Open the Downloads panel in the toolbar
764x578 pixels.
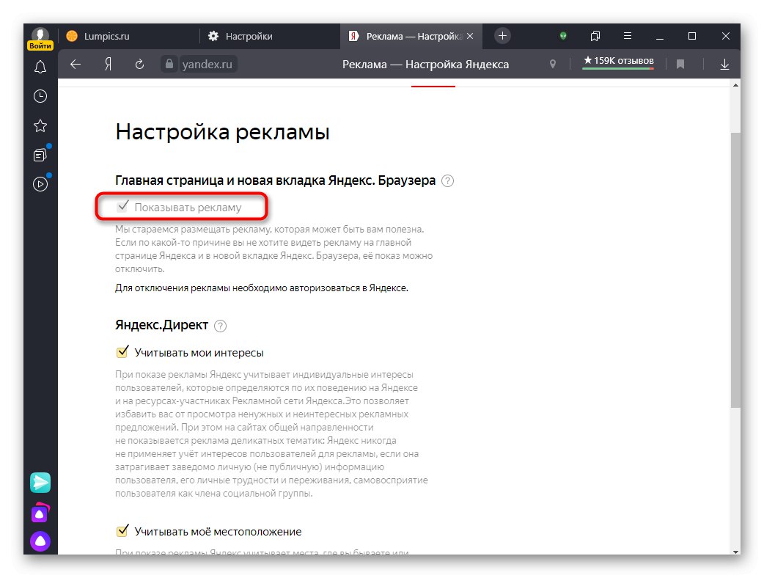pos(724,64)
